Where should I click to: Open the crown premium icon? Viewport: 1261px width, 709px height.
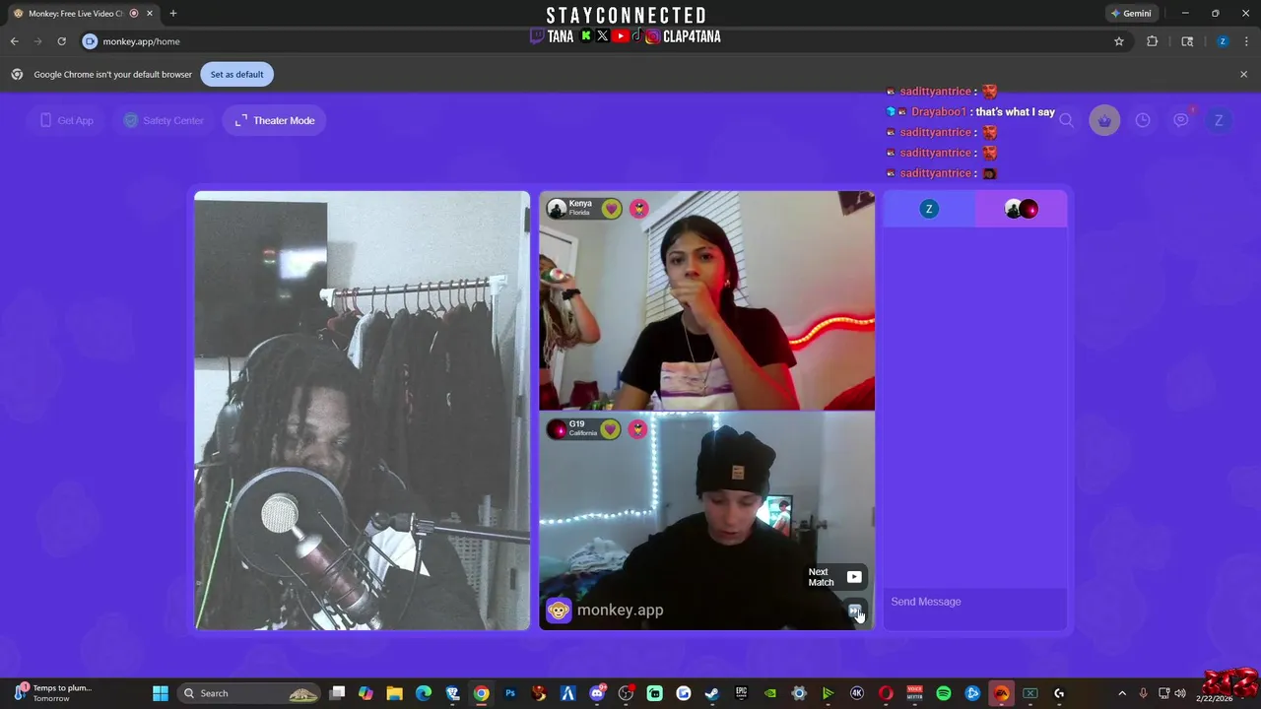(1104, 120)
